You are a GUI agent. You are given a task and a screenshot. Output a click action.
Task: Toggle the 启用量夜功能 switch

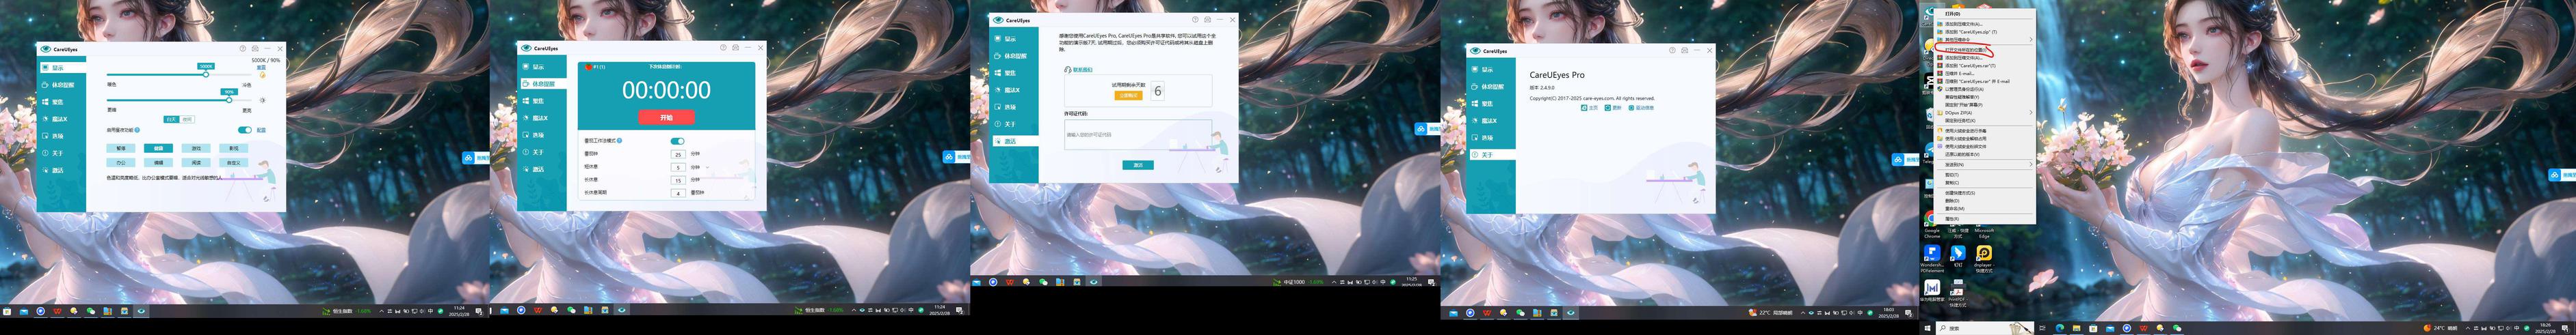(x=244, y=130)
